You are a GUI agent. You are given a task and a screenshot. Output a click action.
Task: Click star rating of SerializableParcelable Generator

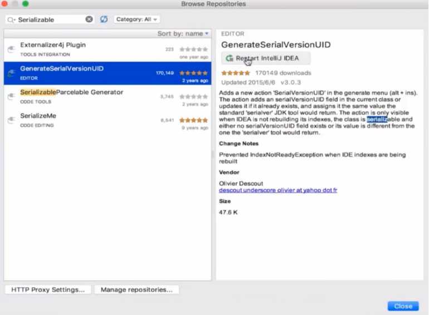click(x=193, y=96)
